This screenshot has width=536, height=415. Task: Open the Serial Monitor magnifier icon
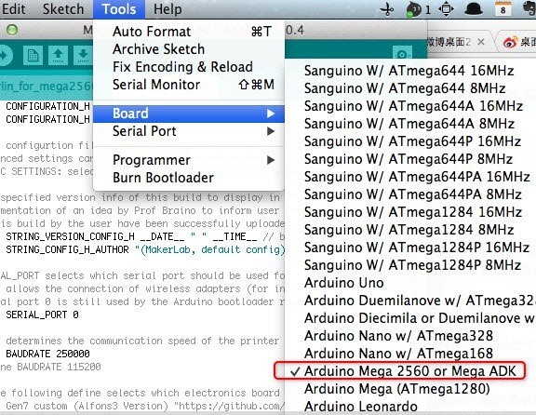point(402,54)
